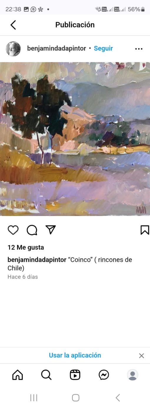Open Messenger icon in bottom bar
150x409 pixels.
[x=104, y=375]
